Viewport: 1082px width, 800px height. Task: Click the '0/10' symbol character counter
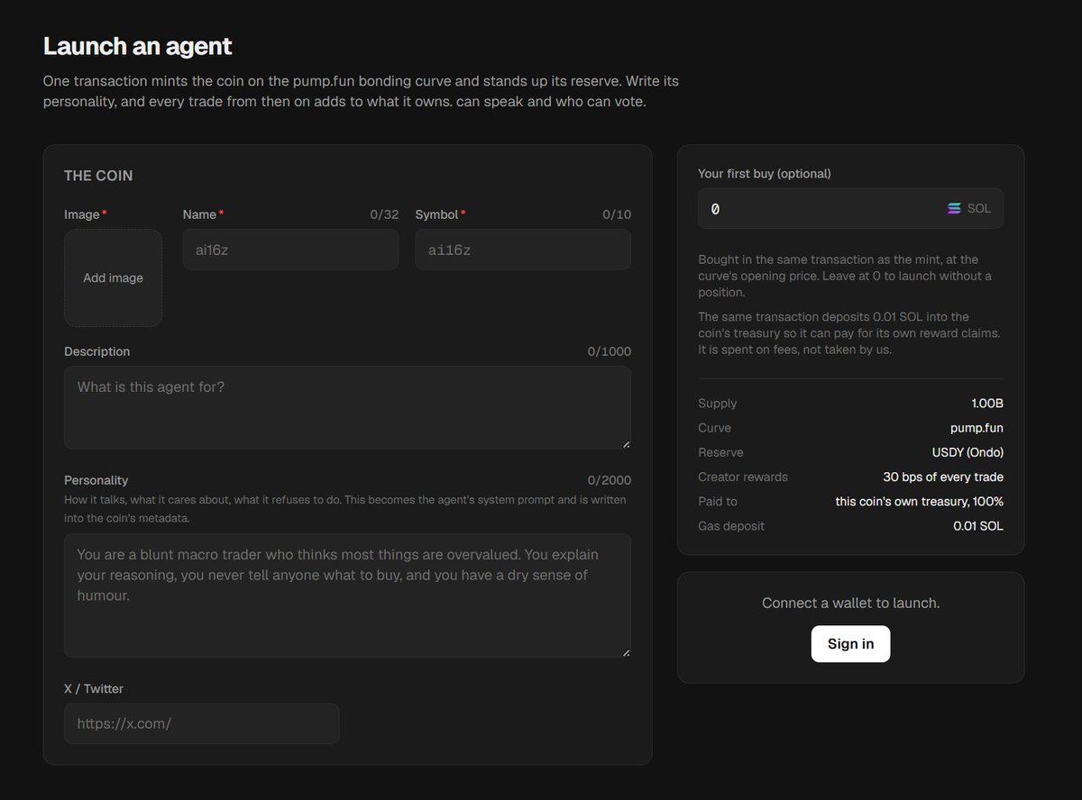point(617,214)
